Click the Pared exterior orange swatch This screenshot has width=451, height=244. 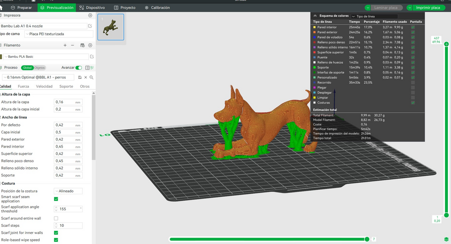point(314,32)
